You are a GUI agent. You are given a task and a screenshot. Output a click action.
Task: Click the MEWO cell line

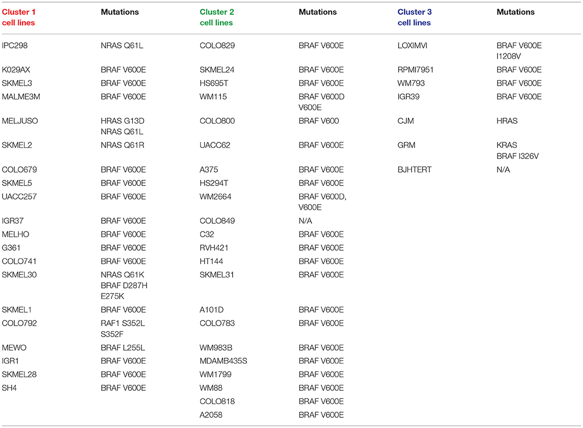[x=14, y=348]
